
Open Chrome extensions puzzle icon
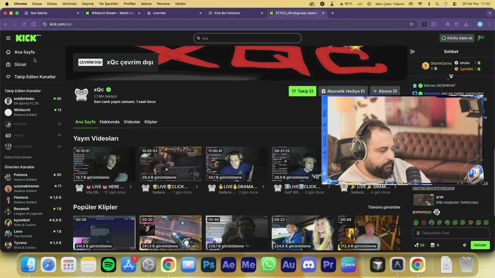point(434,24)
